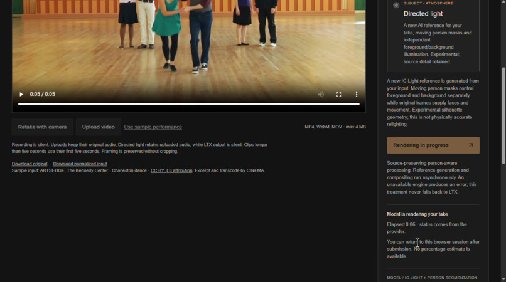This screenshot has height=282, width=506.
Task: Click scrollbar down arrow
Action: click(x=503, y=279)
